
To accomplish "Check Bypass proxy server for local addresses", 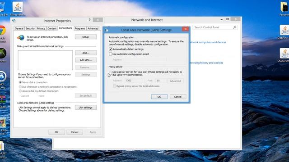I will [x=114, y=86].
